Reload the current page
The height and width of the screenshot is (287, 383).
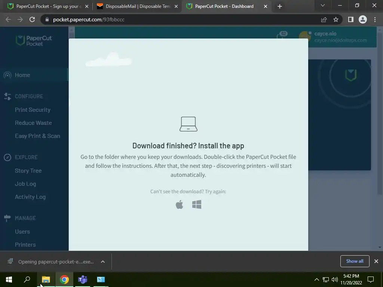tap(32, 19)
